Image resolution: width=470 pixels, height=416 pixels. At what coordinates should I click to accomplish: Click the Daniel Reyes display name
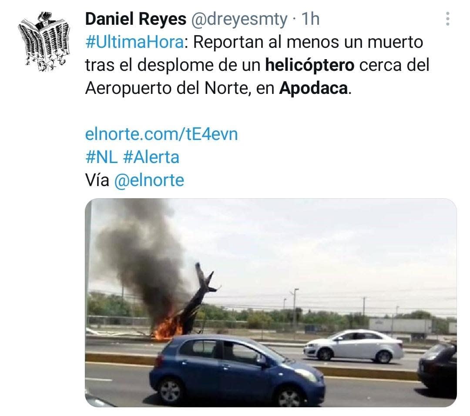[136, 19]
